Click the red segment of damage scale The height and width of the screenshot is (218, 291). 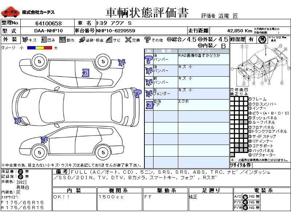tap(48, 48)
